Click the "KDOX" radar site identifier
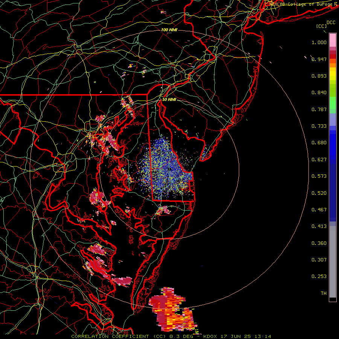Image resolution: width=339 pixels, height=339 pixels. coord(210,336)
